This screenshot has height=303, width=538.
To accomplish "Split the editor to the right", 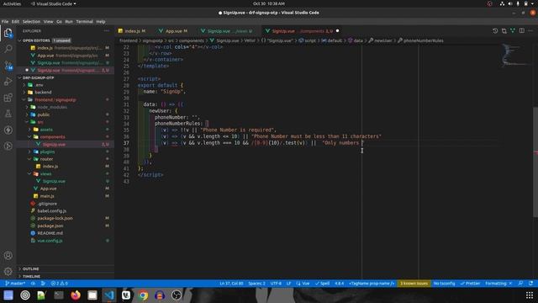I will [x=521, y=31].
